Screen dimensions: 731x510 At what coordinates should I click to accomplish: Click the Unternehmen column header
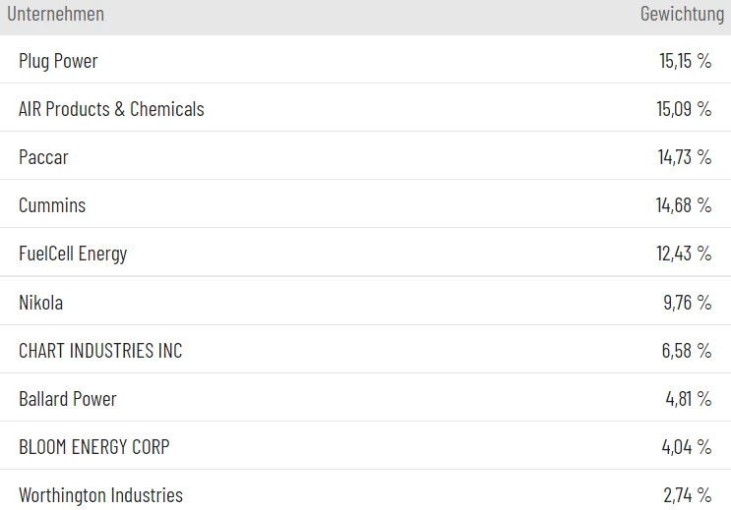[x=56, y=14]
